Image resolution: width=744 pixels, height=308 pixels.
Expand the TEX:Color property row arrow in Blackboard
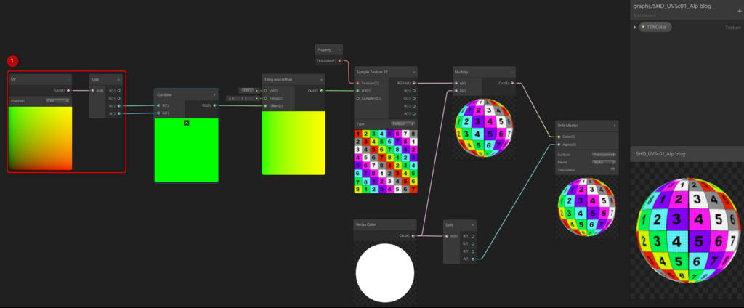click(635, 27)
